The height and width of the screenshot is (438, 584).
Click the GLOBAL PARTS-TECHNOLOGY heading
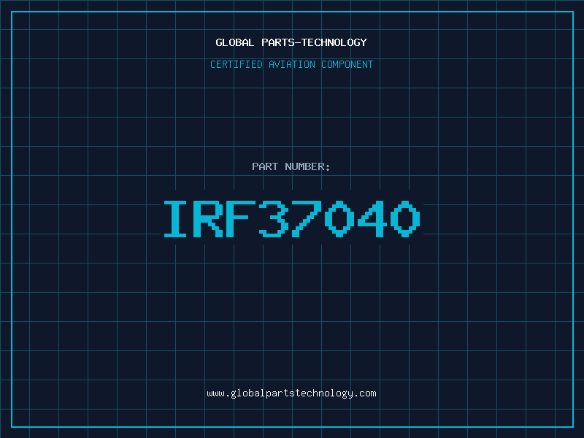(x=291, y=42)
